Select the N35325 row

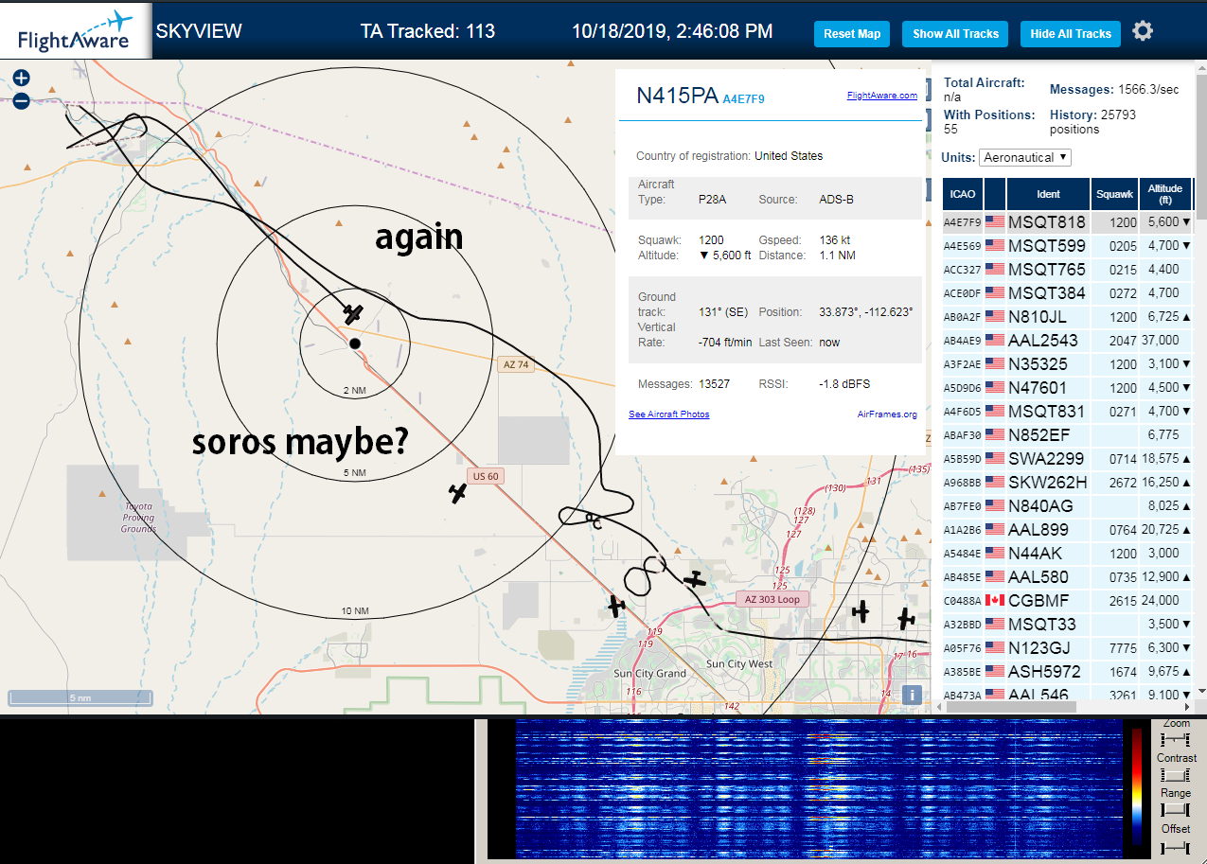coord(1068,364)
